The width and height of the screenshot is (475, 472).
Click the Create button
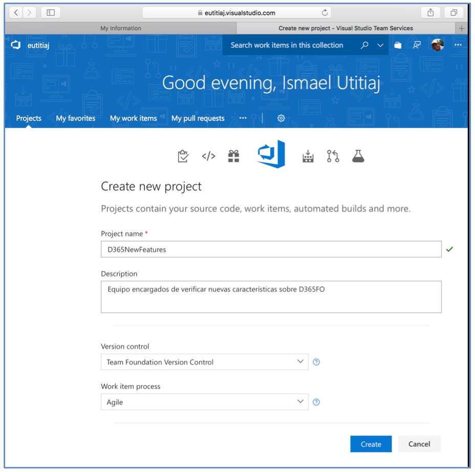(x=371, y=444)
